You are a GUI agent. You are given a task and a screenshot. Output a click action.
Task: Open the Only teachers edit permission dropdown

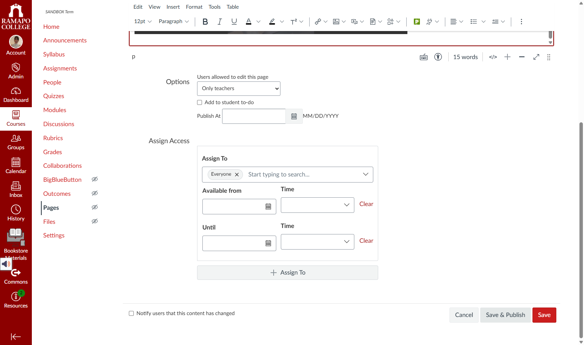[x=239, y=89]
